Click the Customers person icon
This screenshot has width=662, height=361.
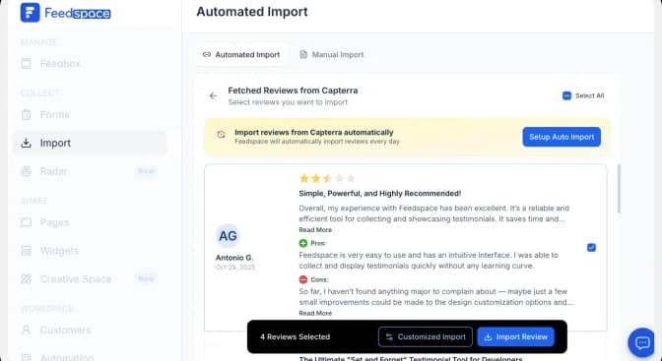click(27, 330)
